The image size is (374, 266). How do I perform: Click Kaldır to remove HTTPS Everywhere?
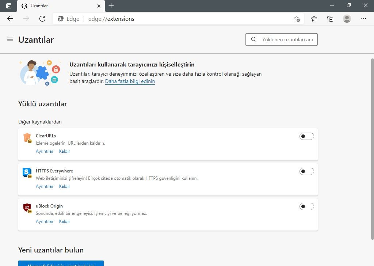tap(64, 186)
